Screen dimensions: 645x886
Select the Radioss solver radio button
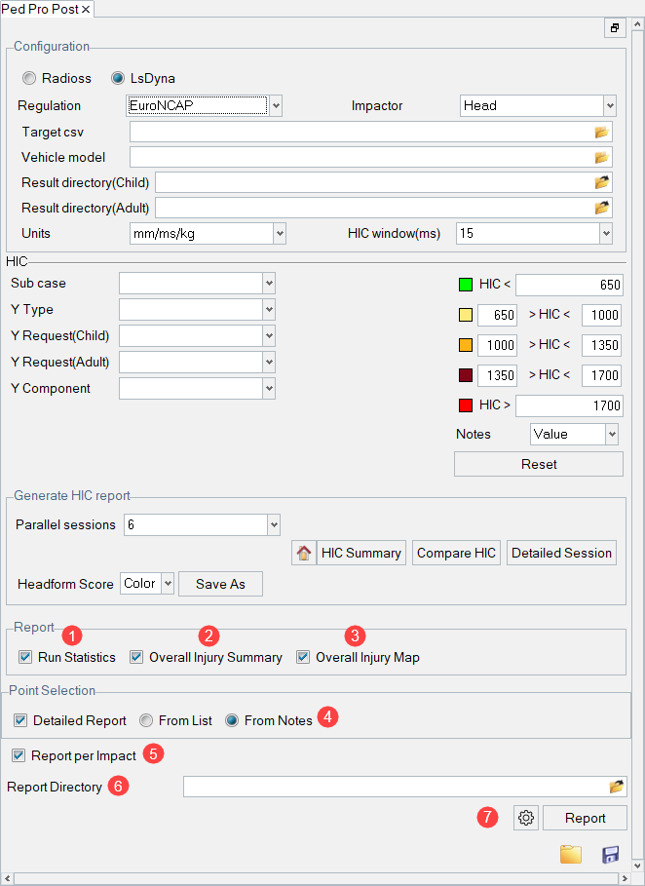(29, 78)
